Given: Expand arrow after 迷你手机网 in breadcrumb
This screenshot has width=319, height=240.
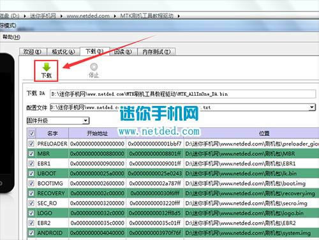Looking at the screenshot, I should click(61, 16).
